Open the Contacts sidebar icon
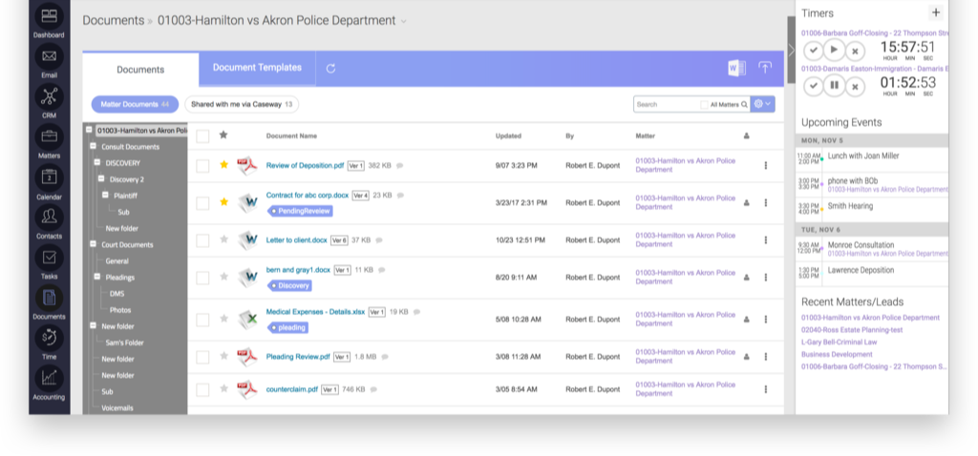978x456 pixels. coord(49,217)
